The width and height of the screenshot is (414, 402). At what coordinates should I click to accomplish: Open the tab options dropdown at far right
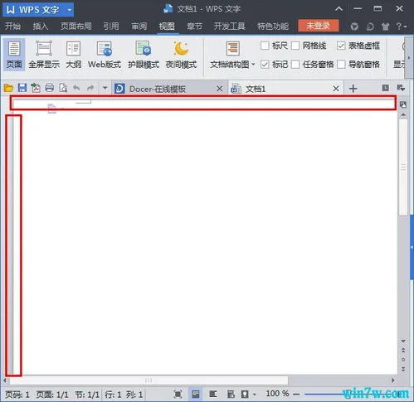[x=401, y=88]
